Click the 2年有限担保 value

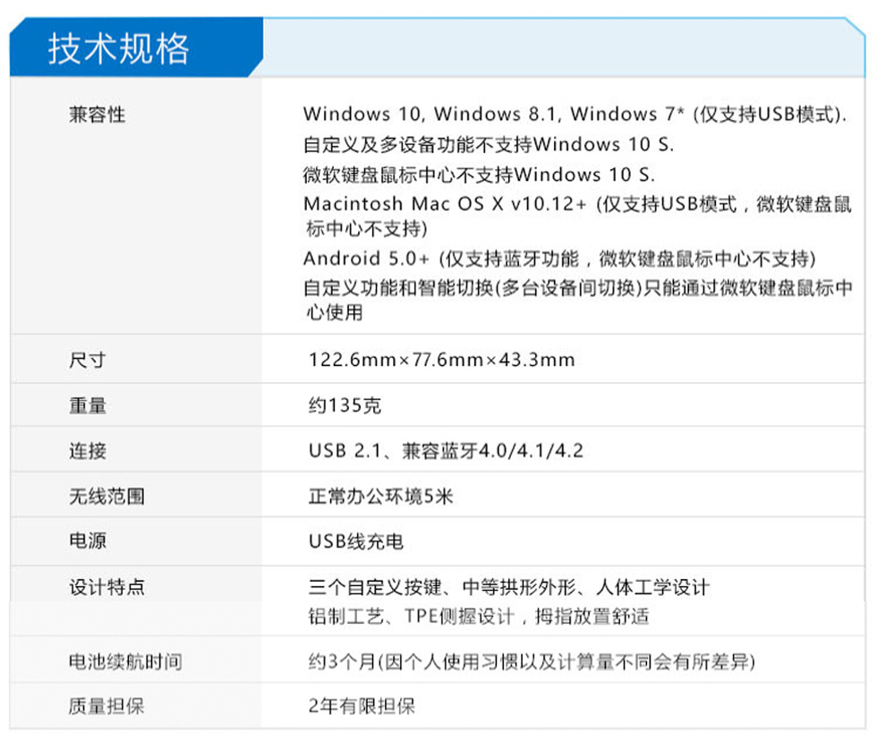point(362,706)
